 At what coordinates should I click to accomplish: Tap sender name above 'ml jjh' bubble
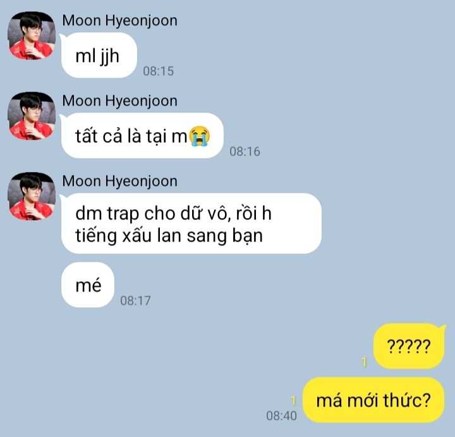119,21
